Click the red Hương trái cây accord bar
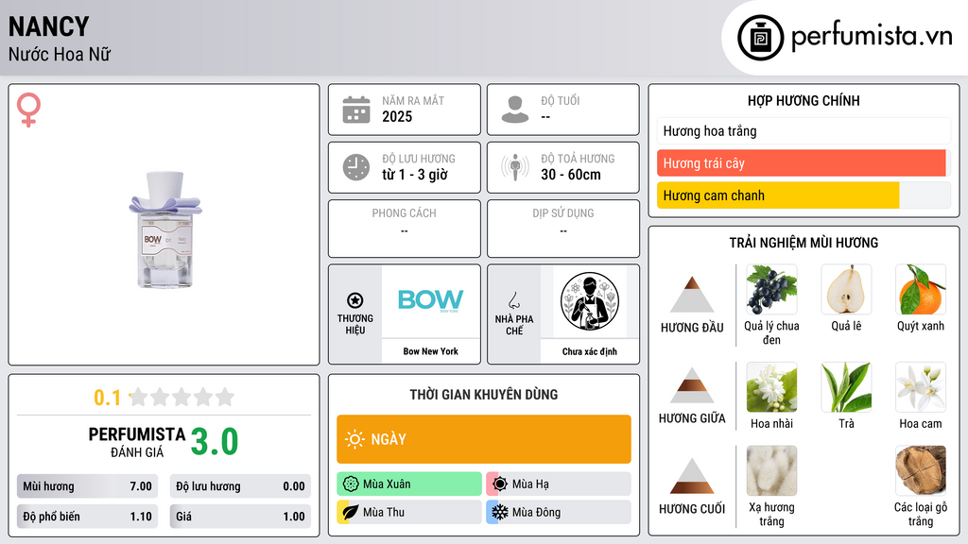This screenshot has width=968, height=544. (x=802, y=163)
